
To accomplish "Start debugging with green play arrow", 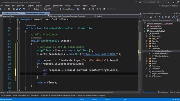I will click(61, 9).
